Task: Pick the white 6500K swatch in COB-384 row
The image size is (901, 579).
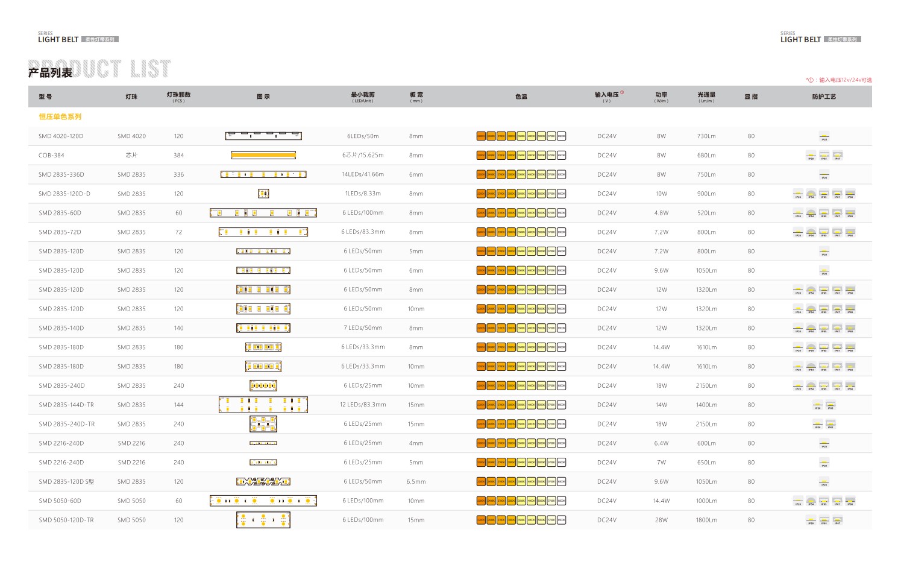Action: tap(561, 156)
